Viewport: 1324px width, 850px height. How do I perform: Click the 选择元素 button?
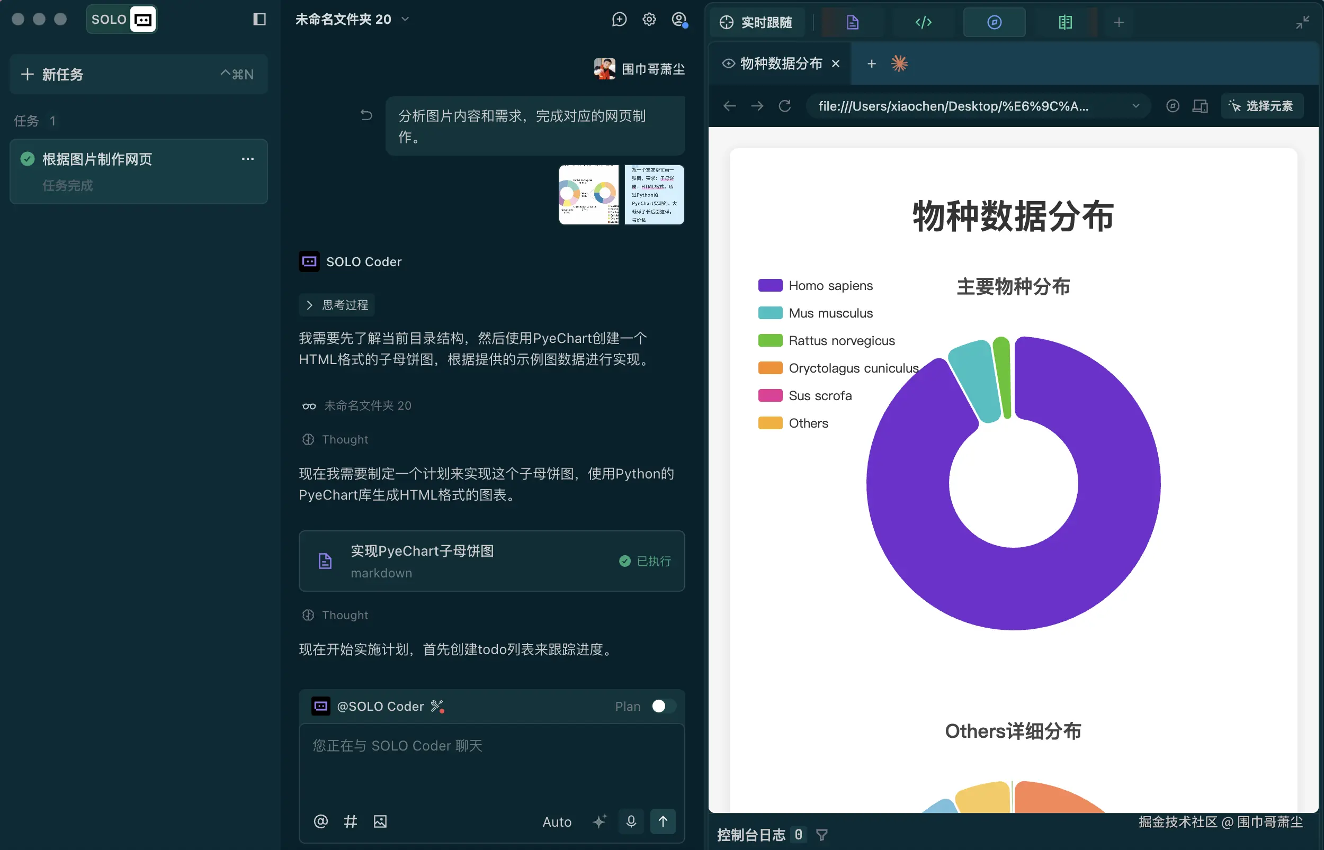(x=1262, y=106)
